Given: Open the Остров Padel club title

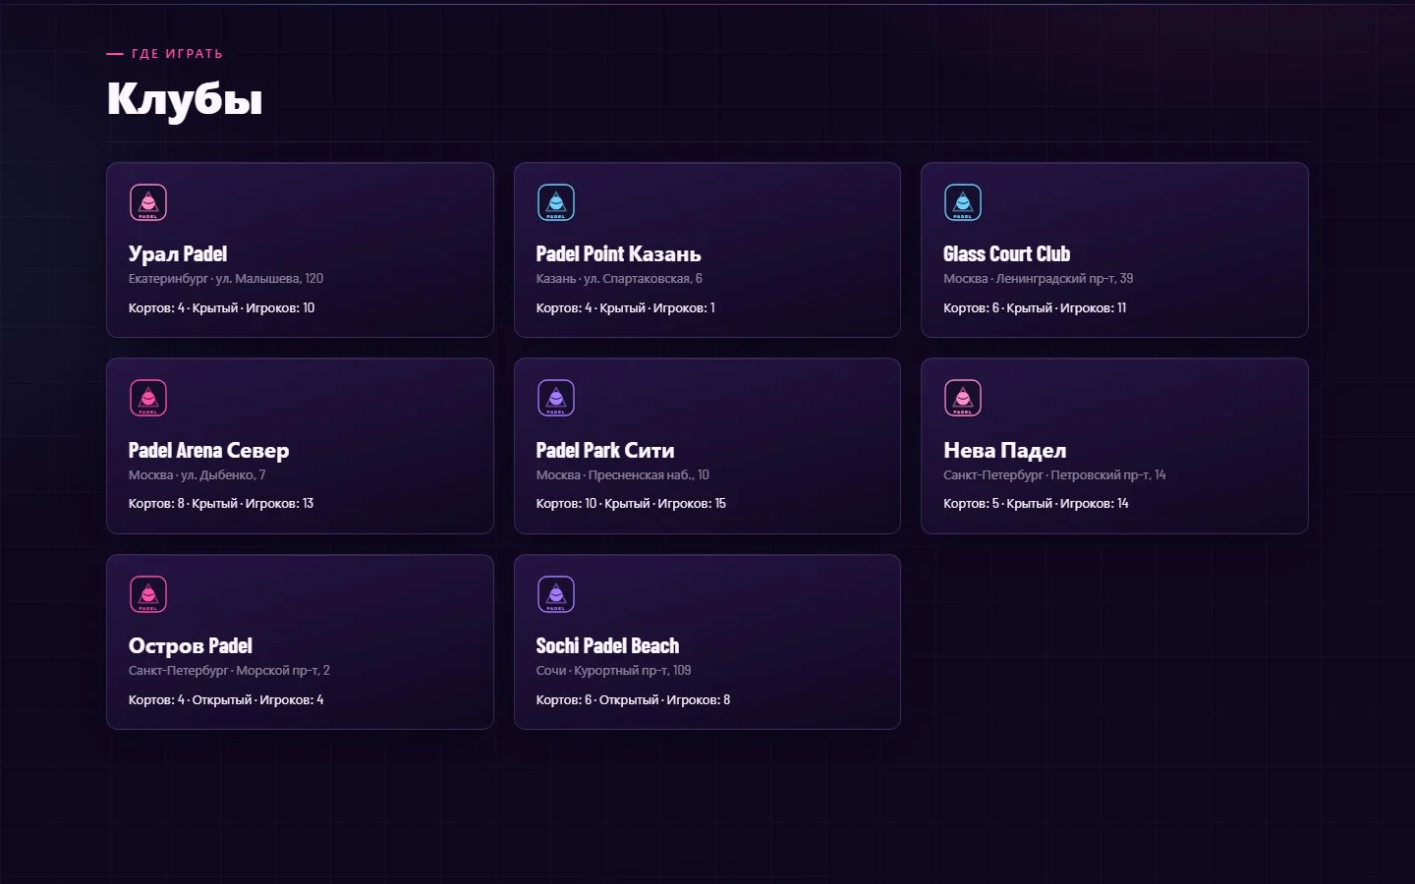Looking at the screenshot, I should click(x=191, y=646).
